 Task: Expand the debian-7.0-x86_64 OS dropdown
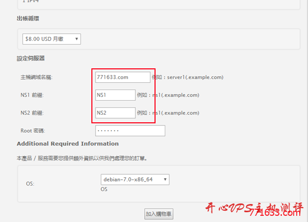click(x=135, y=179)
